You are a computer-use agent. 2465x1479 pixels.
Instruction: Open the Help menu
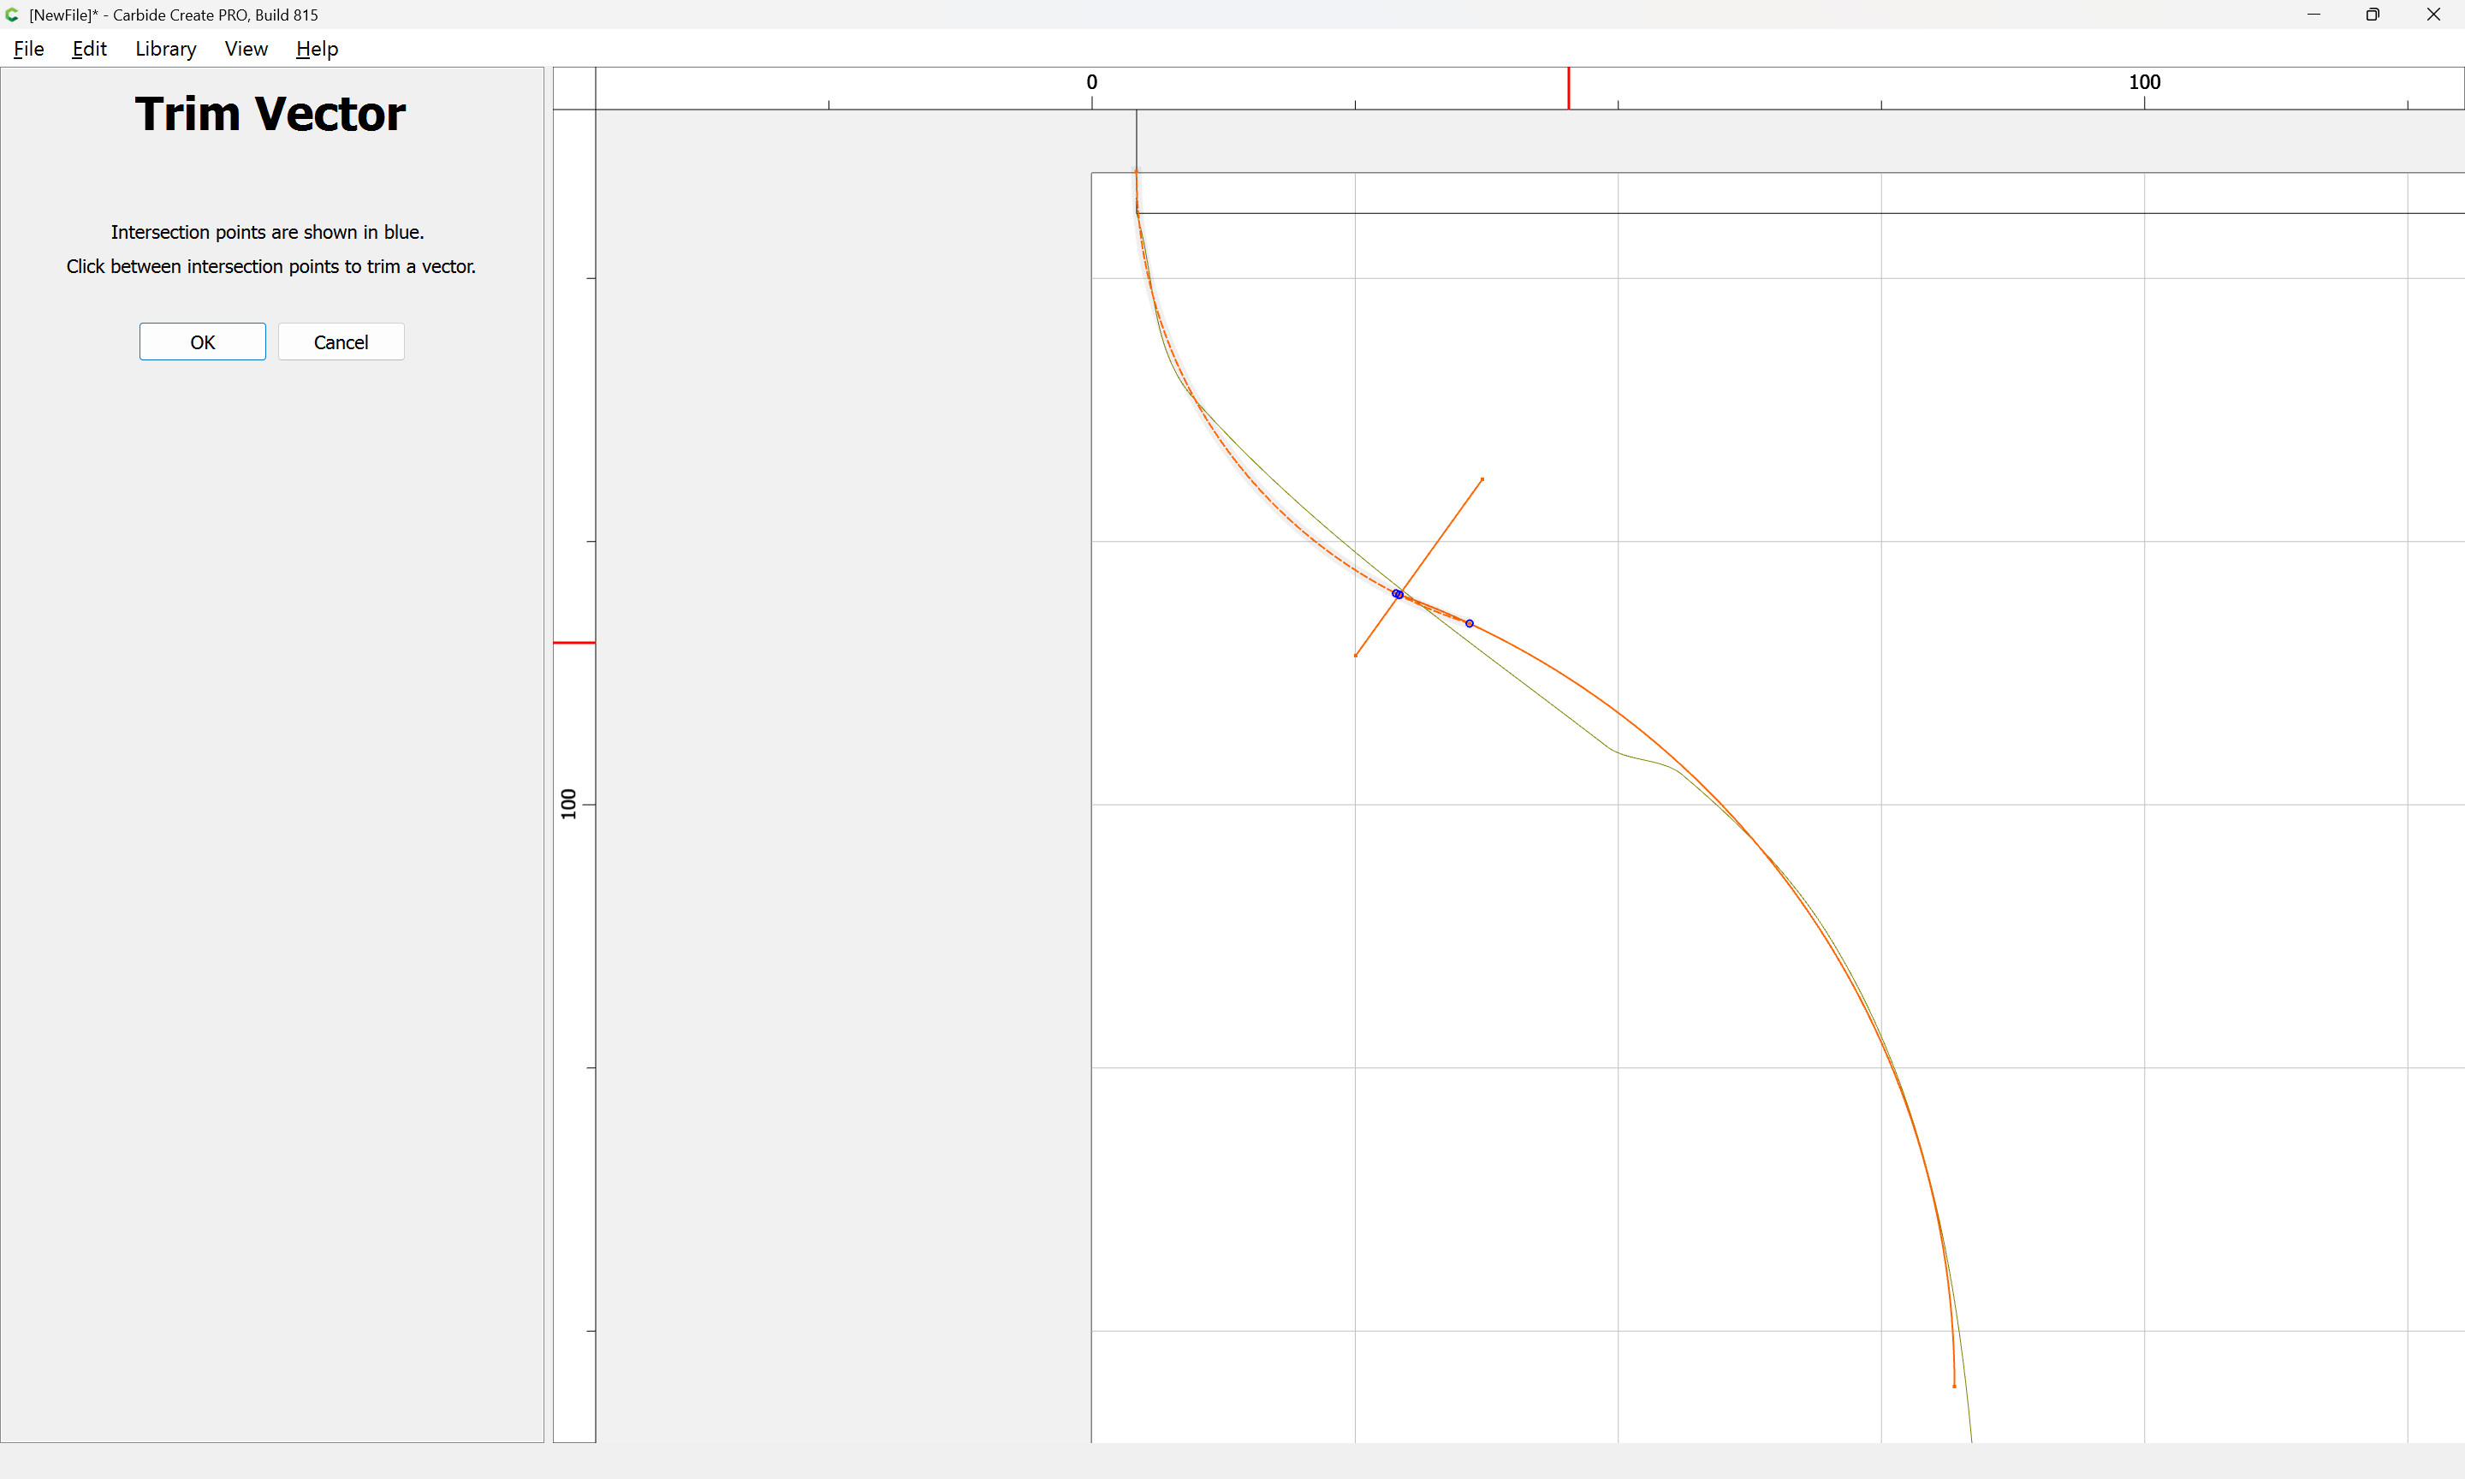pos(317,49)
